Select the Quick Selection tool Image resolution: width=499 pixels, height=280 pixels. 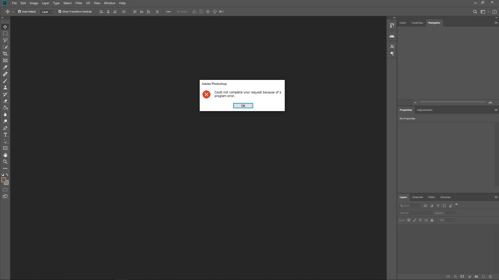point(5,47)
